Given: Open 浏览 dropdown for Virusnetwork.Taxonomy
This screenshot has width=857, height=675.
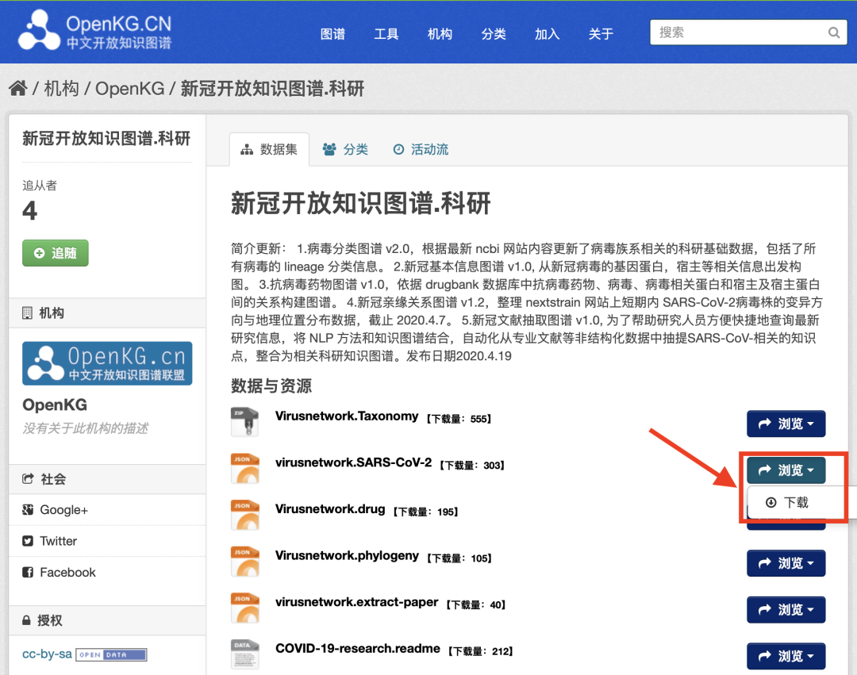Looking at the screenshot, I should click(x=786, y=424).
